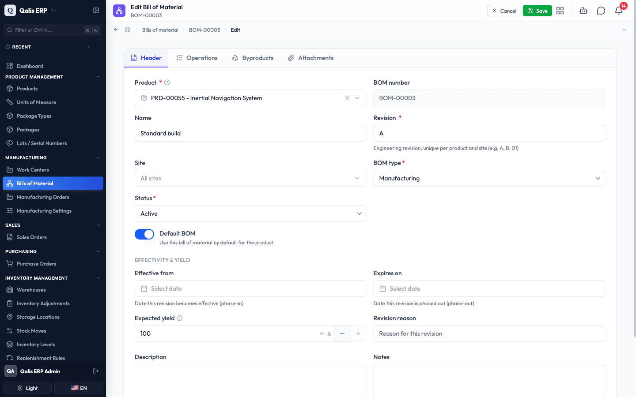Clear the selected Product value
This screenshot has width=636, height=397.
pos(347,98)
